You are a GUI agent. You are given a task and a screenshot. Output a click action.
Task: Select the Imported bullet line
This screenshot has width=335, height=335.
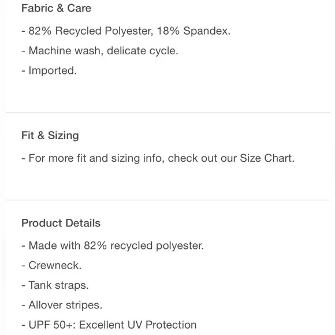click(49, 70)
